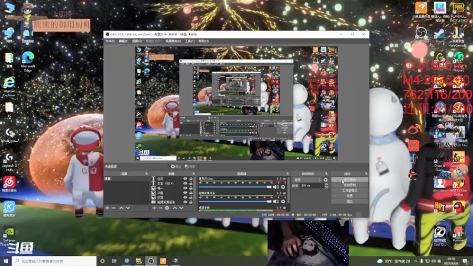
Task: Click the Windows taskbar search box
Action: 54,261
